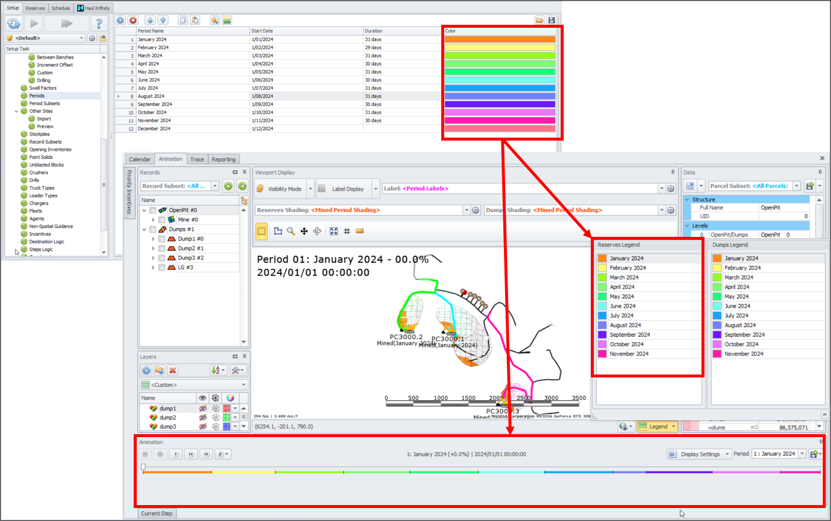The image size is (831, 521).
Task: Check the OpenPit #0 checkbox
Action: pyautogui.click(x=153, y=210)
